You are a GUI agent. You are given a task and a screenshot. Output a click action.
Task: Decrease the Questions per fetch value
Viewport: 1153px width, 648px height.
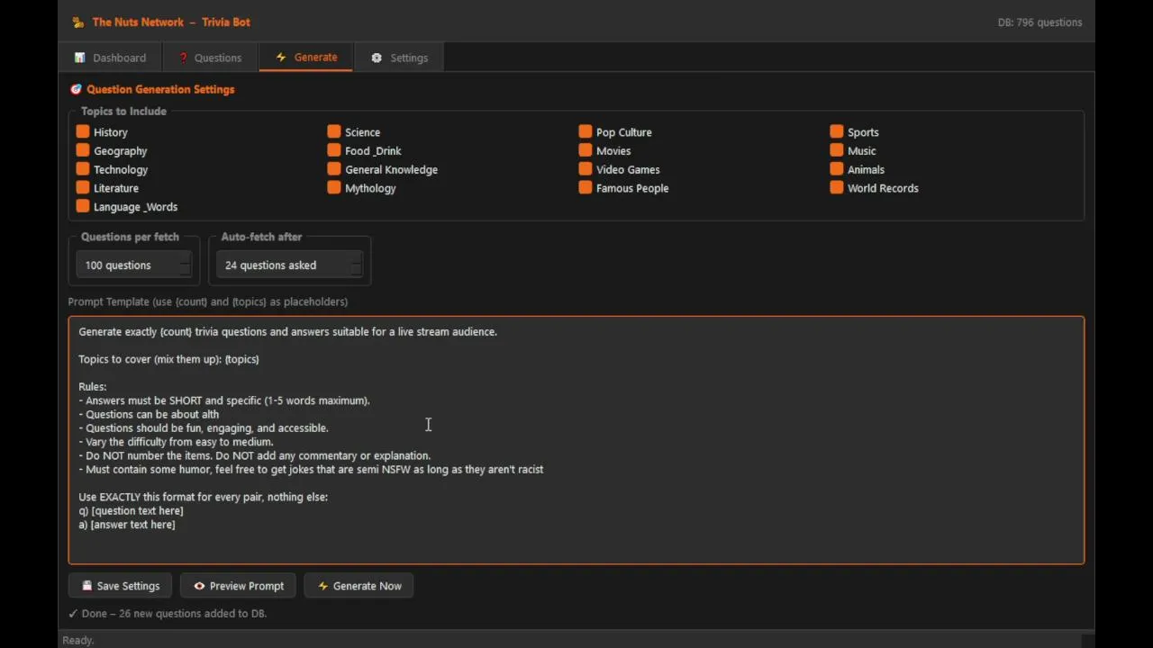click(185, 271)
